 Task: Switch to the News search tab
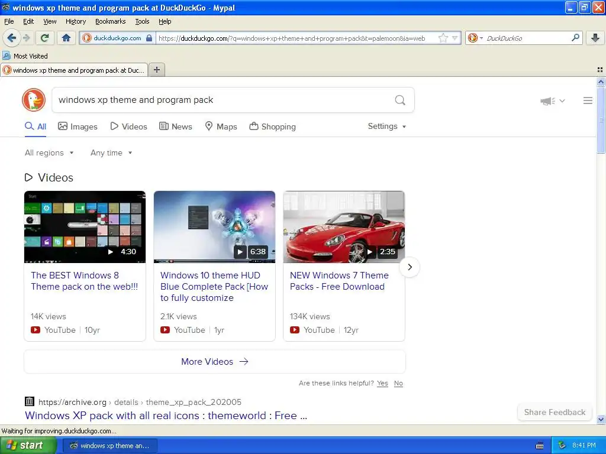tap(175, 127)
